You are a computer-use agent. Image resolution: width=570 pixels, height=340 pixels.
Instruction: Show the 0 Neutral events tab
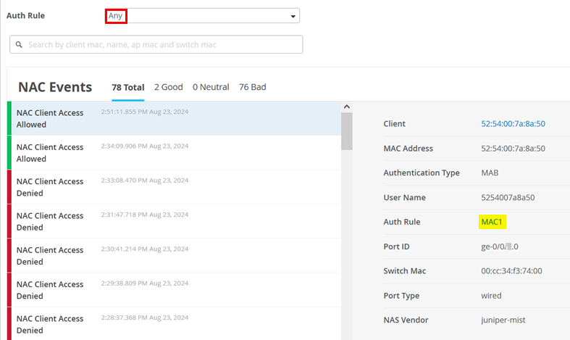[x=211, y=87]
